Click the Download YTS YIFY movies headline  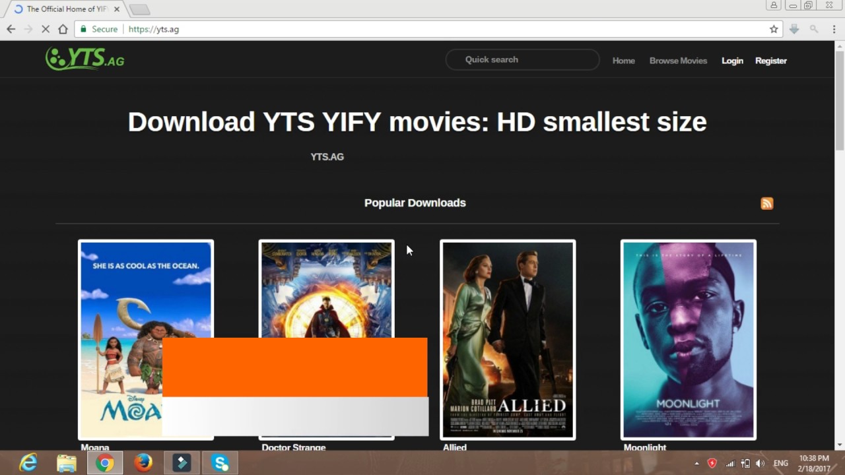[417, 122]
